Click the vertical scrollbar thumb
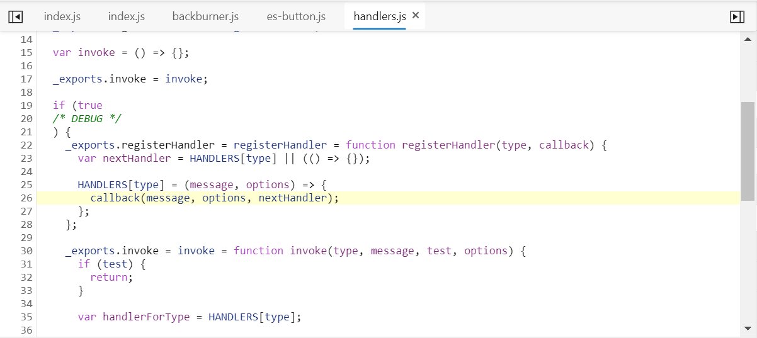Image resolution: width=757 pixels, height=338 pixels. [748, 151]
